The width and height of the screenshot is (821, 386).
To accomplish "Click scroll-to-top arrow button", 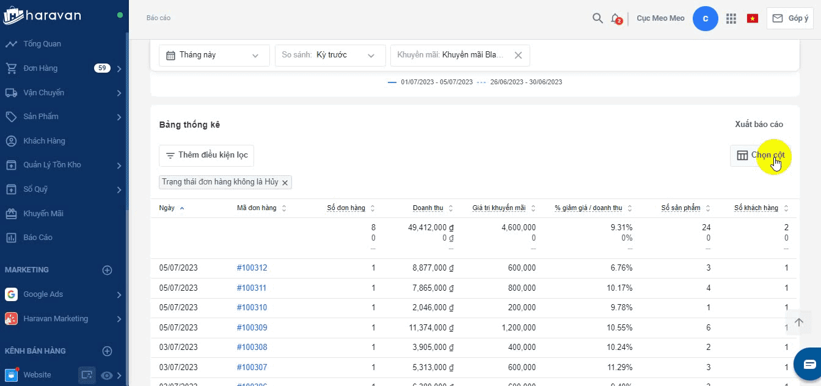I will (798, 322).
